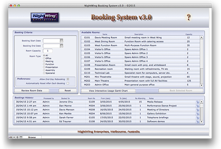Click the NightWing Enterprises logo

pos(45,17)
